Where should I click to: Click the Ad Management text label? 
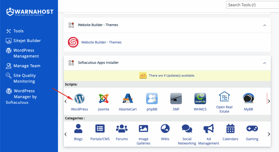point(209,141)
